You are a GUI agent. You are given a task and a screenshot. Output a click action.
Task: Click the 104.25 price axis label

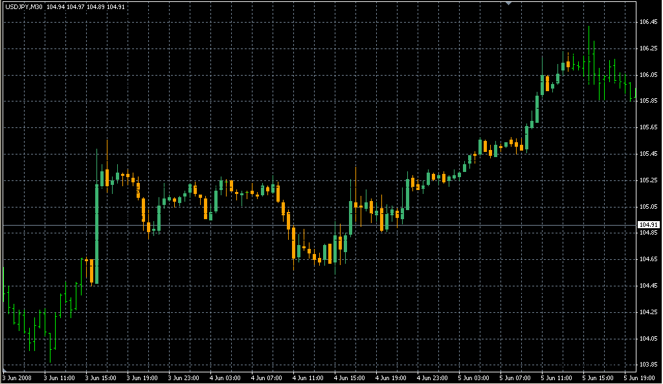(648, 312)
